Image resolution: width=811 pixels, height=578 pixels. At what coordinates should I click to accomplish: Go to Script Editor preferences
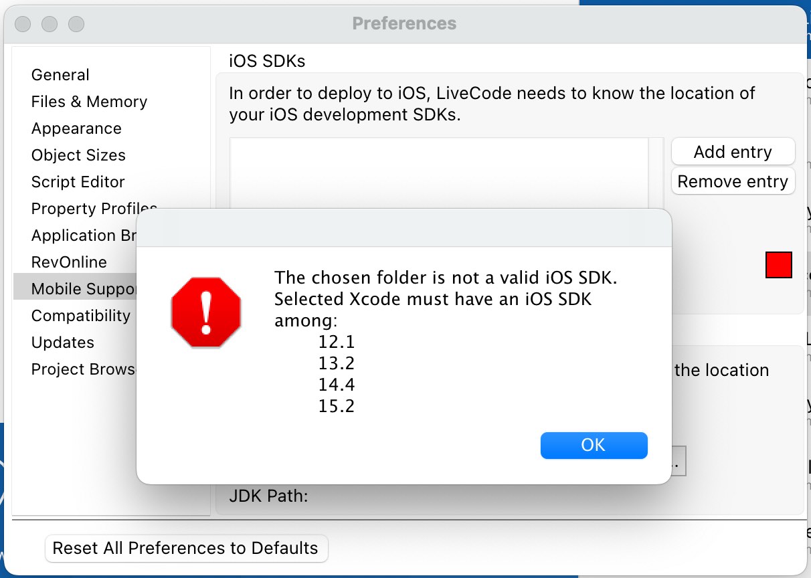coord(78,182)
